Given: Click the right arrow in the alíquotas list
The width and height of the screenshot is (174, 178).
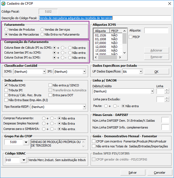Looking at the screenshot, I should 120,57.
